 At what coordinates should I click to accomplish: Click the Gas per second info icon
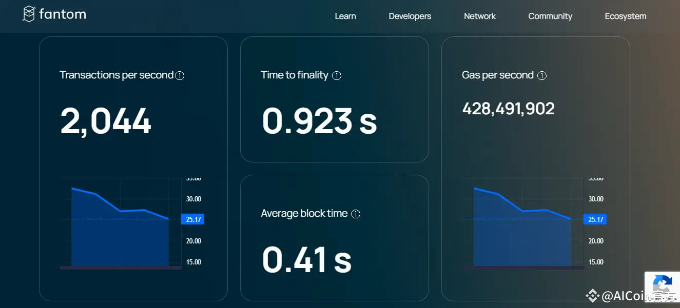[542, 75]
